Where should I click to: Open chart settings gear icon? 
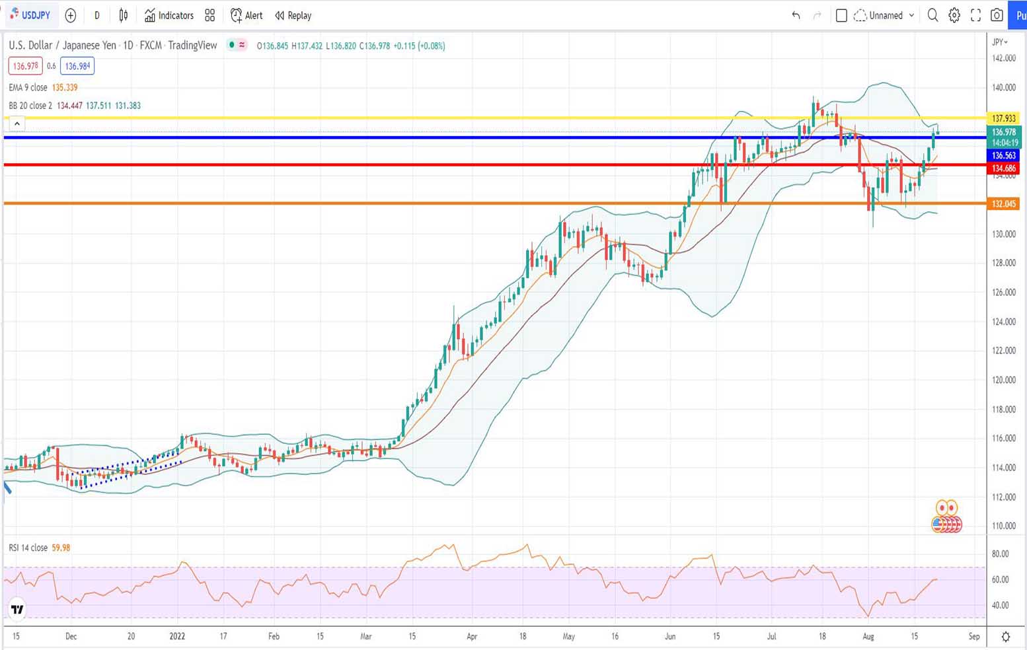[x=954, y=15]
